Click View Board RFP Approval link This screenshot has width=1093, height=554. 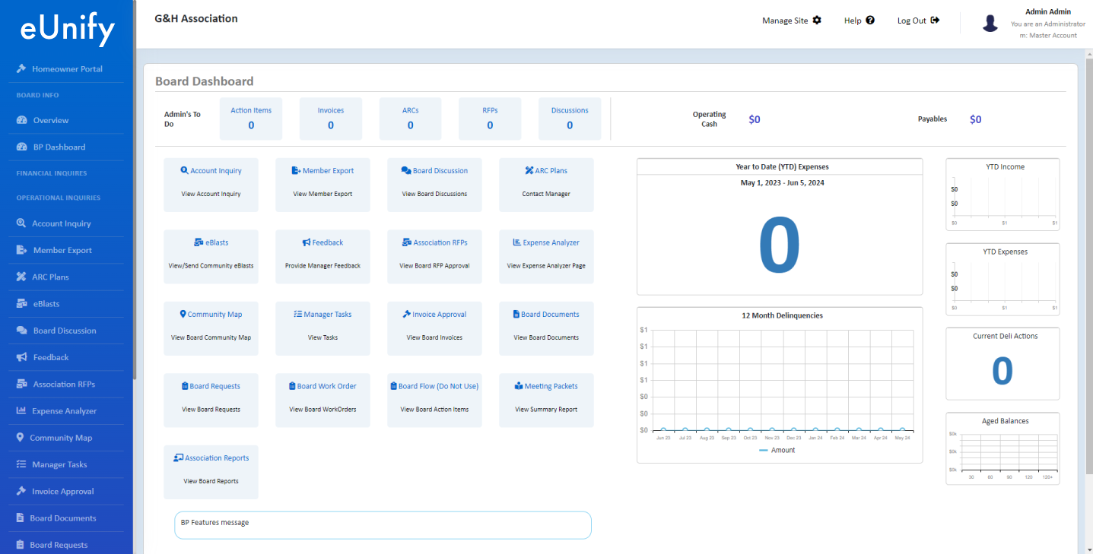point(434,265)
